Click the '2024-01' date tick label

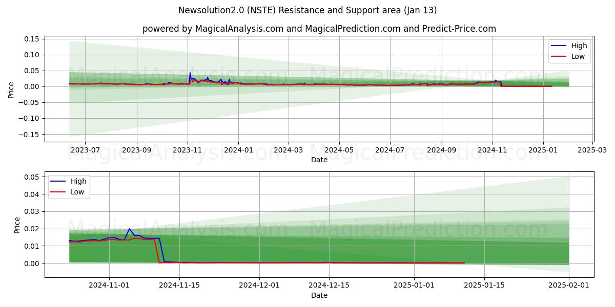(238, 150)
